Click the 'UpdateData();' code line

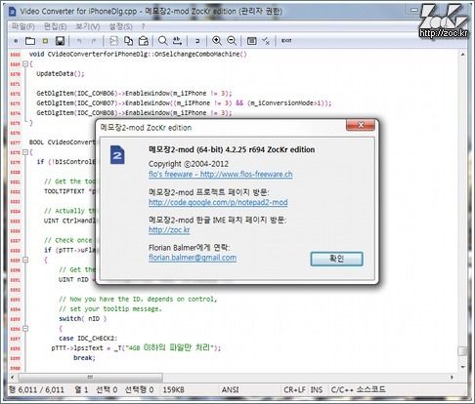61,74
